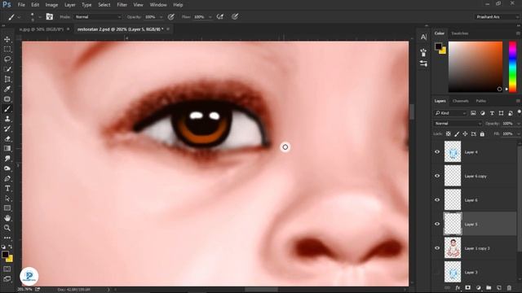The width and height of the screenshot is (522, 293).
Task: Select Layer 1 copy 2 thumbnail
Action: [453, 247]
